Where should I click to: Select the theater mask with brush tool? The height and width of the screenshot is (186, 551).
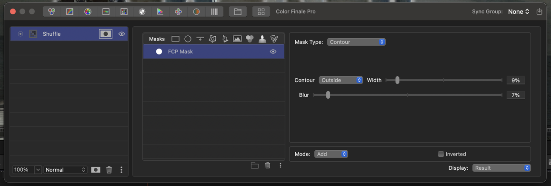[274, 39]
